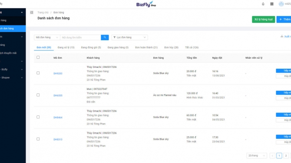Switch to the Đơn hoàn thành (21) tab
The width and height of the screenshot is (291, 163).
click(146, 48)
